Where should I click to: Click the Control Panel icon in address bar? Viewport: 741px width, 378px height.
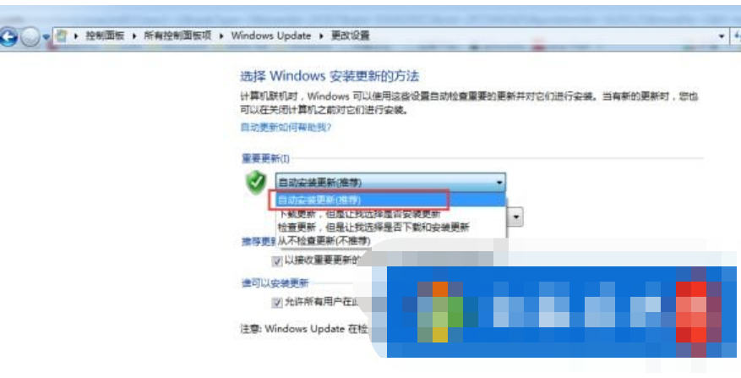[63, 36]
